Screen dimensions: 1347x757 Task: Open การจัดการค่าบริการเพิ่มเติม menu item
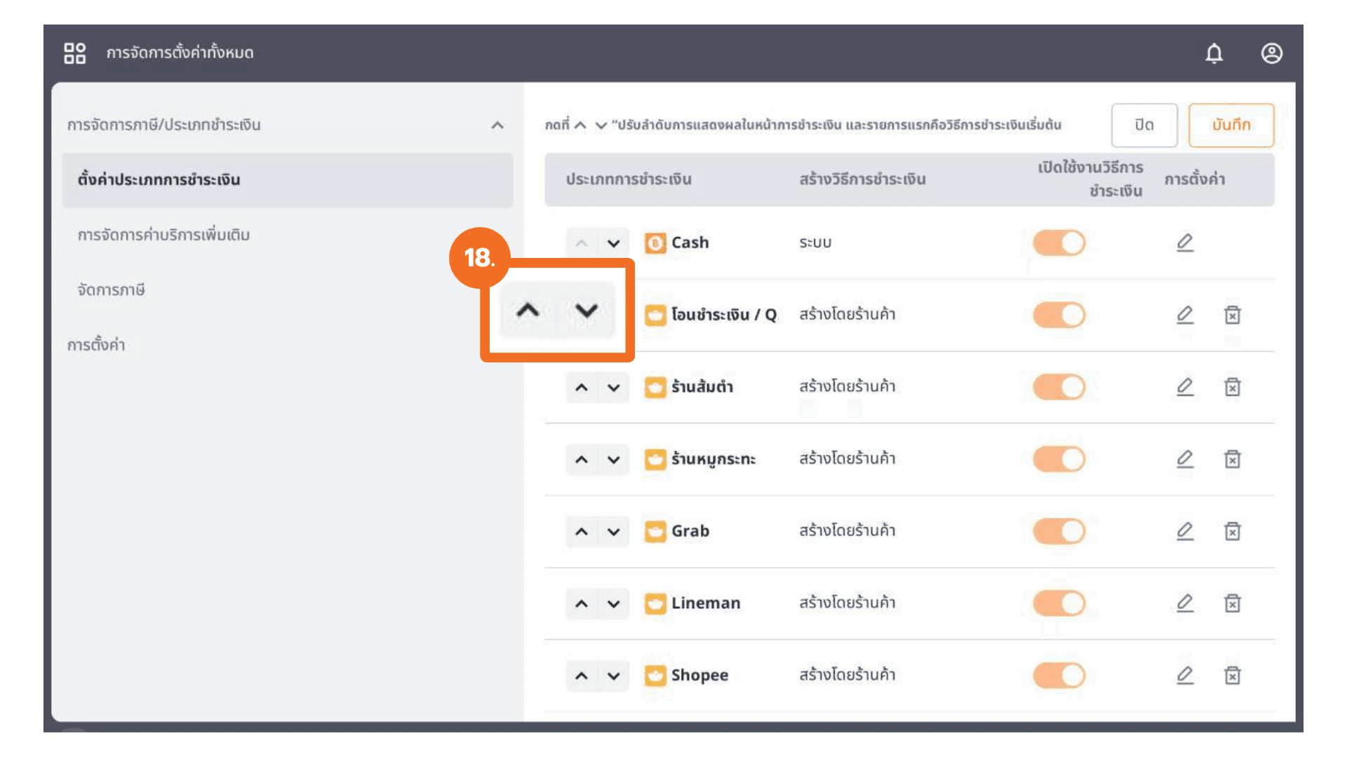pyautogui.click(x=163, y=235)
